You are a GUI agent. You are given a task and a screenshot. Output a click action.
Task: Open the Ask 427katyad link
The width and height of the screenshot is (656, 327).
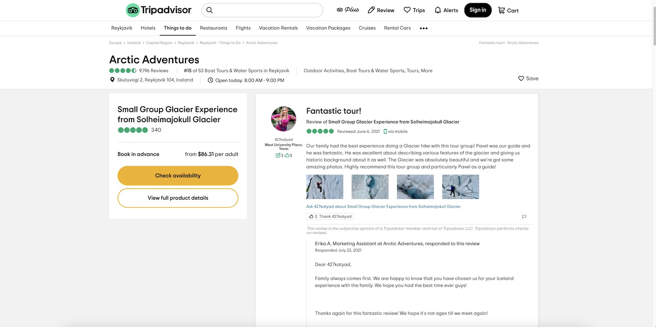click(383, 207)
